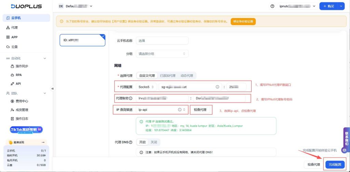Click help icon next to 代理 DNS
Viewport: 350px width, 172px height.
(131, 142)
